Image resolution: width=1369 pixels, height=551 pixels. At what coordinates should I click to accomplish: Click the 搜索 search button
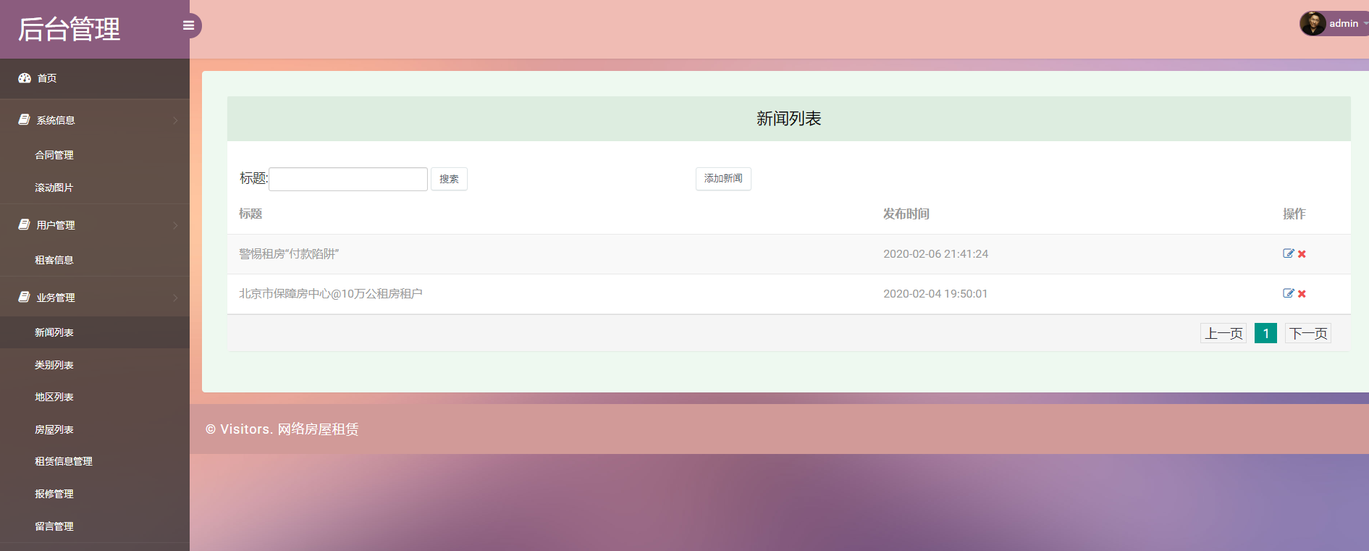click(449, 179)
